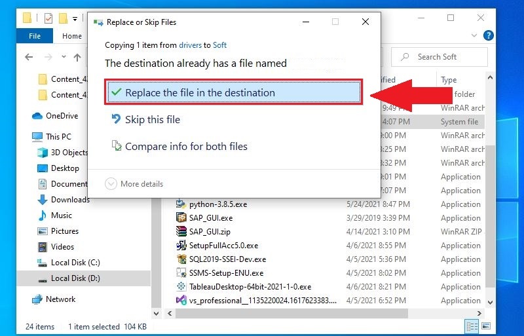This screenshot has height=336, width=524.
Task: Click horizontal scrollbar left arrow
Action: [x=170, y=313]
